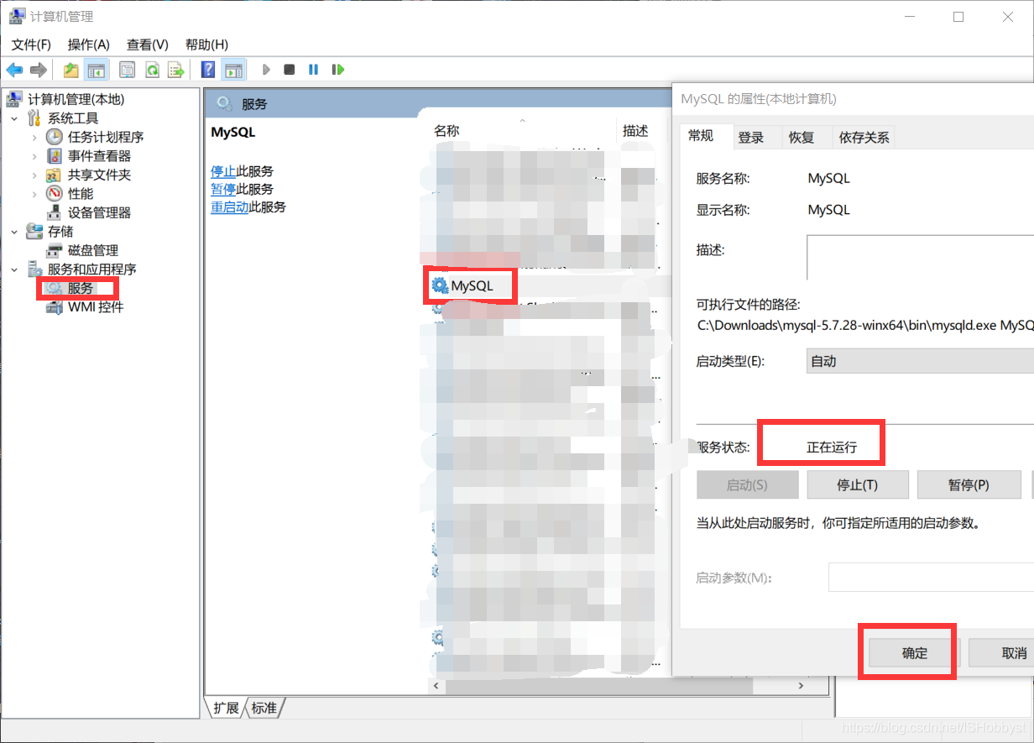Open the Help question mark icon

(208, 70)
